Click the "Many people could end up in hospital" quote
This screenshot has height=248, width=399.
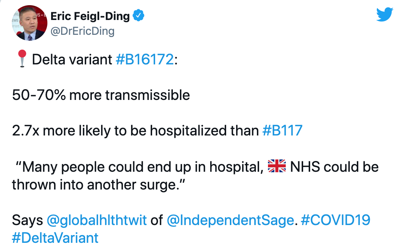[x=140, y=167]
